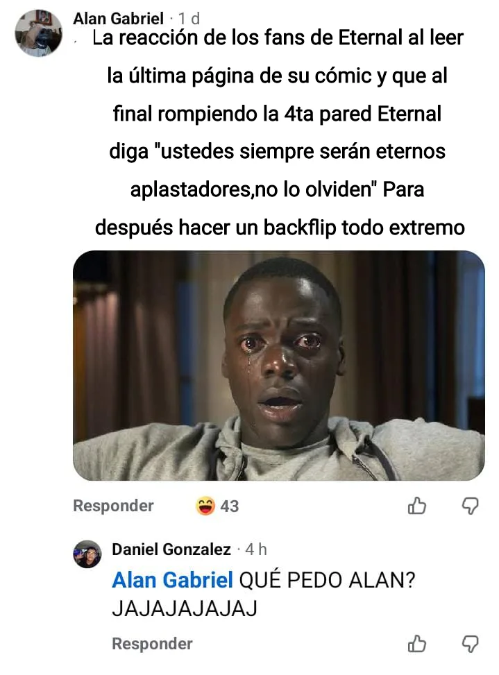Image resolution: width=499 pixels, height=675 pixels.
Task: Open the Daniel Gonzalez author name link
Action: click(x=171, y=549)
